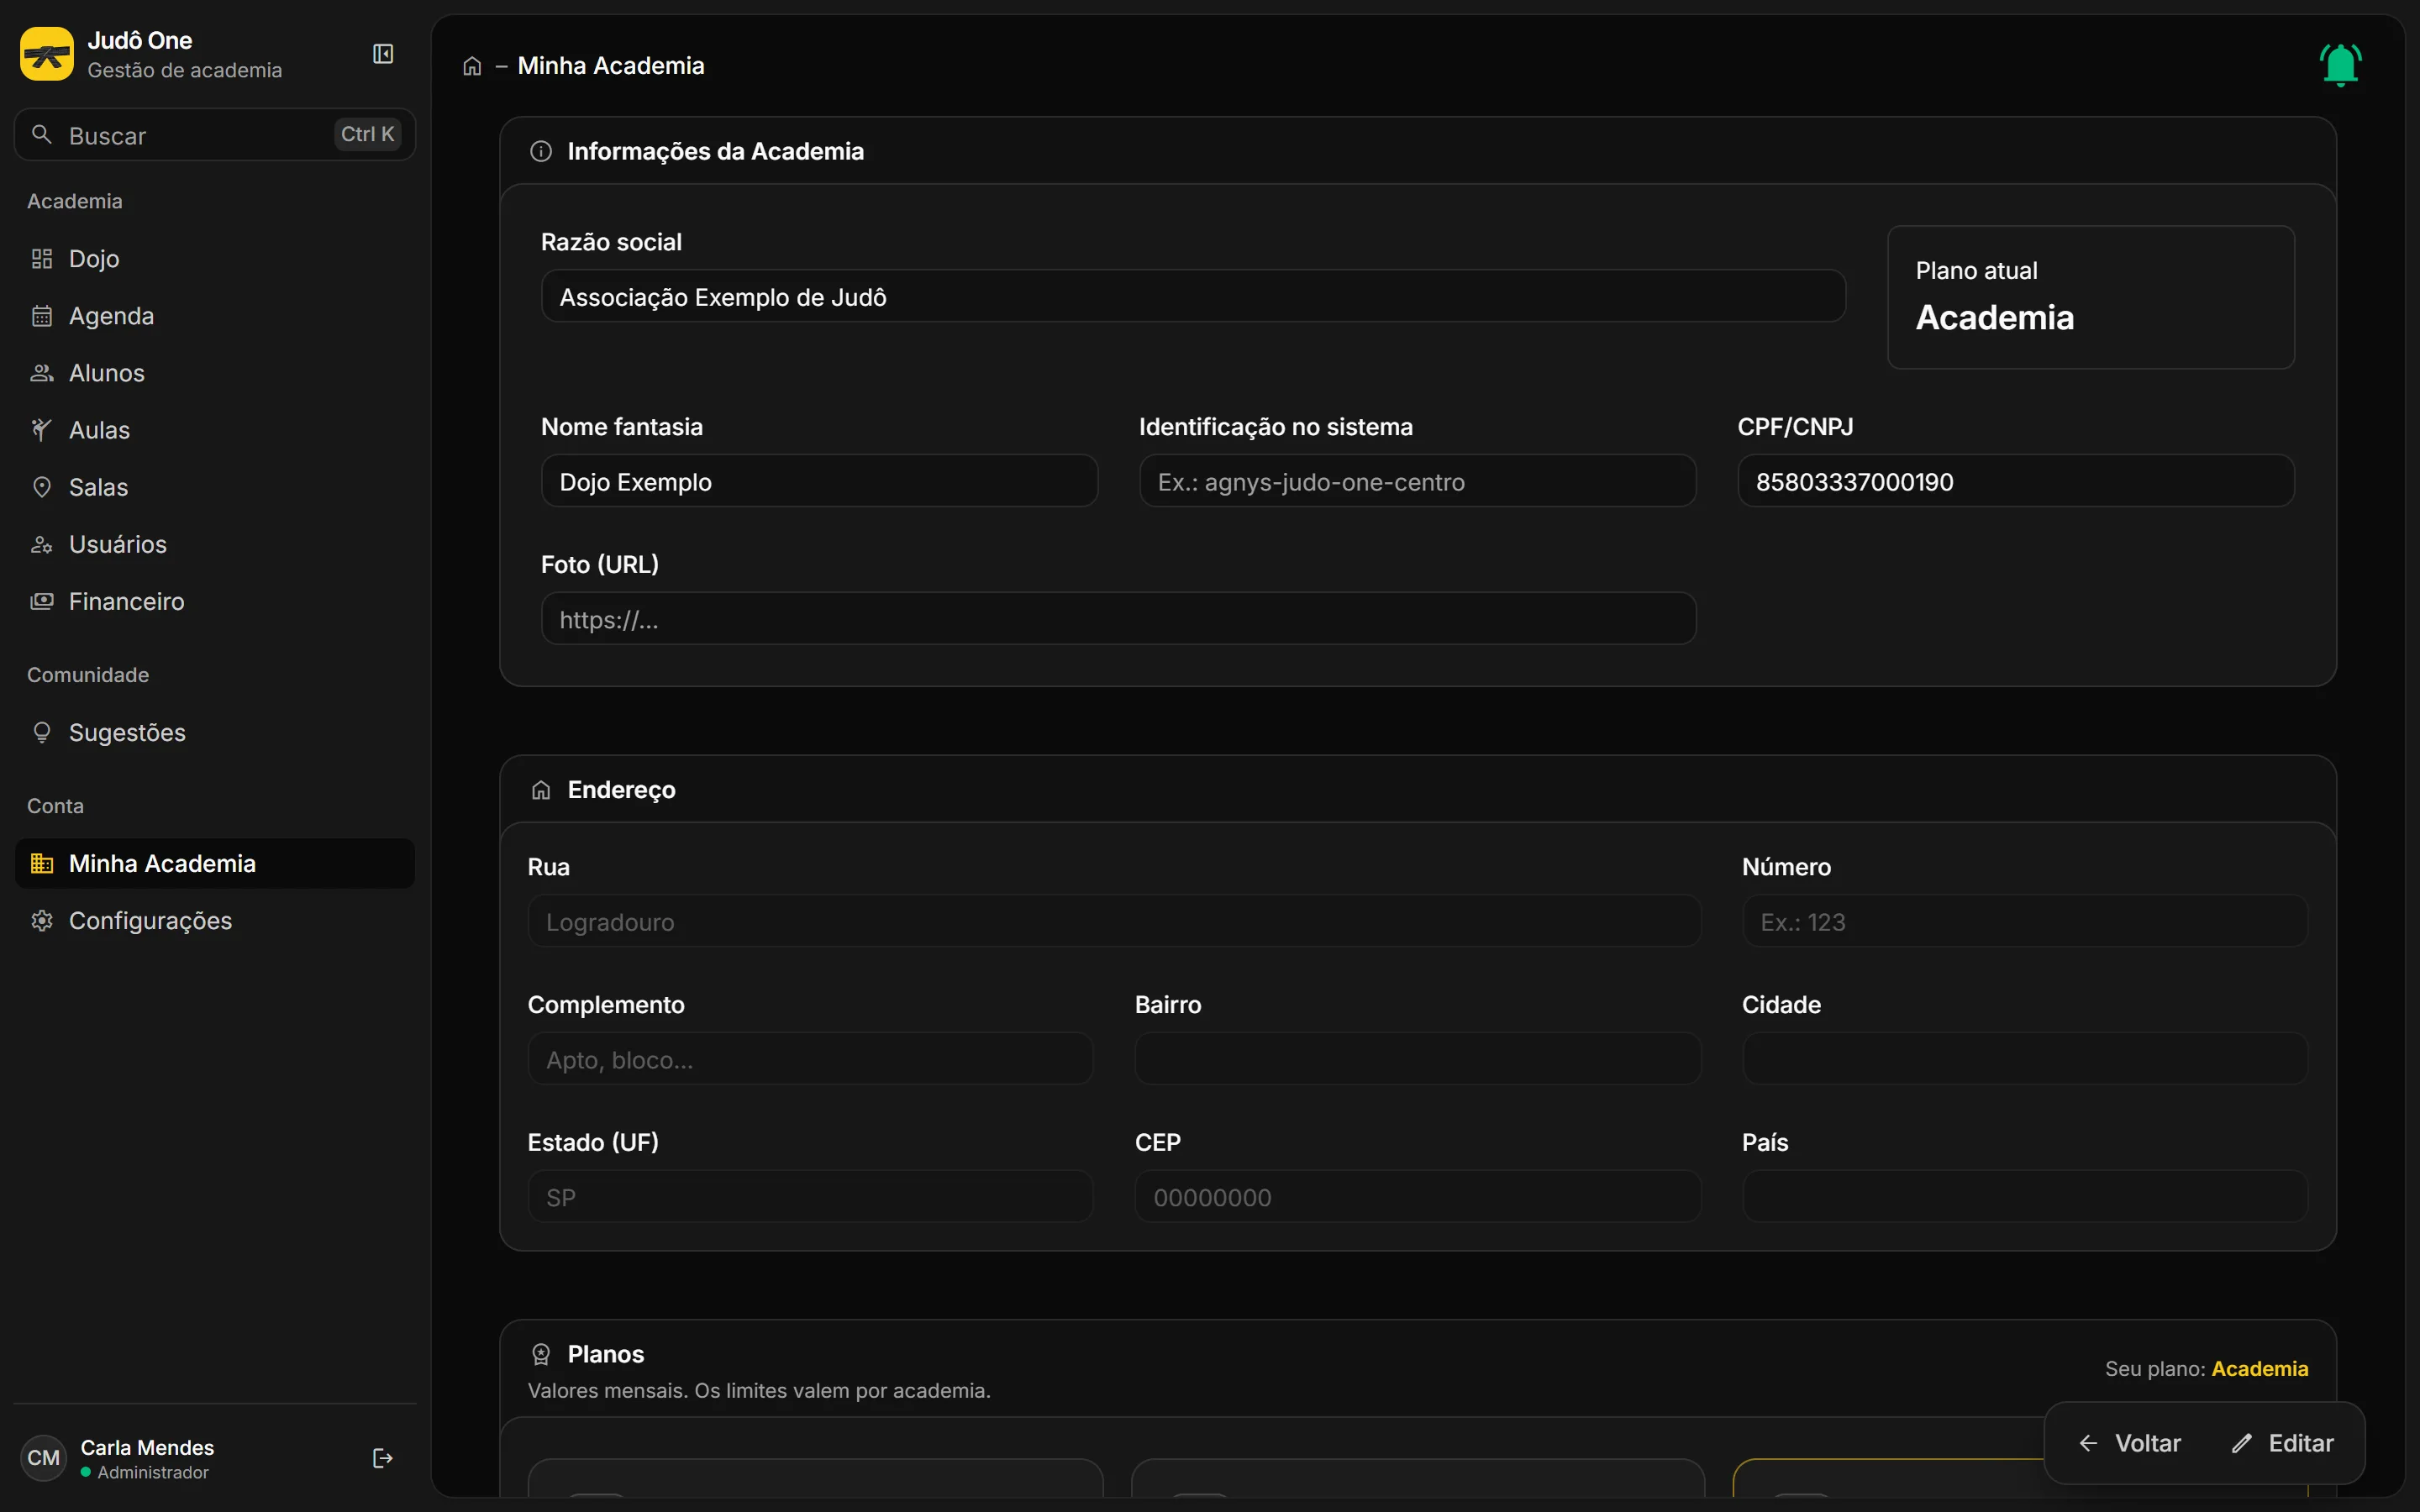Click the Ctrl K shortcut badge

pos(367,134)
